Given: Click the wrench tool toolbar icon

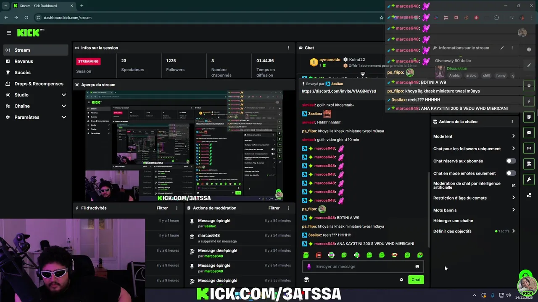Looking at the screenshot, I should tap(529, 180).
